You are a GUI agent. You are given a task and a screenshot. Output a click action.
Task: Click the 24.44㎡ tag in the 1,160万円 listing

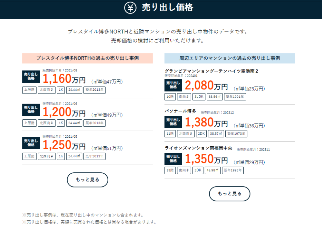[74, 90]
